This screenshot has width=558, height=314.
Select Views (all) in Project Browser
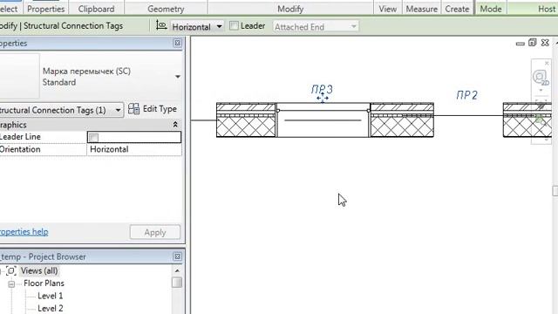coord(39,271)
